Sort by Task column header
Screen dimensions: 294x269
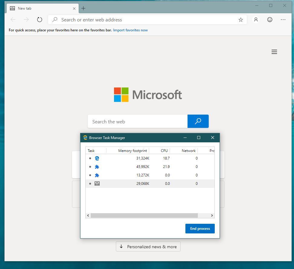[x=96, y=151]
